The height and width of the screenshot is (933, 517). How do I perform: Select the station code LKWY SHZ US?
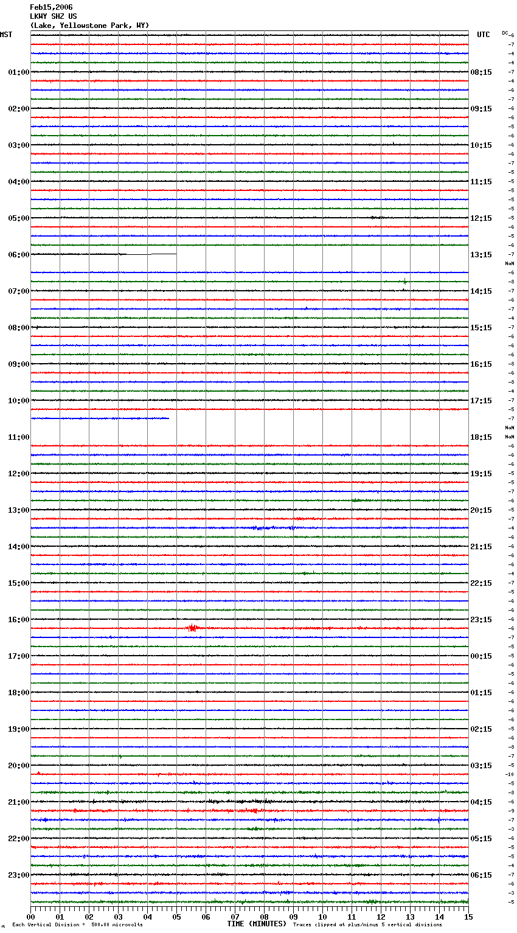[54, 16]
